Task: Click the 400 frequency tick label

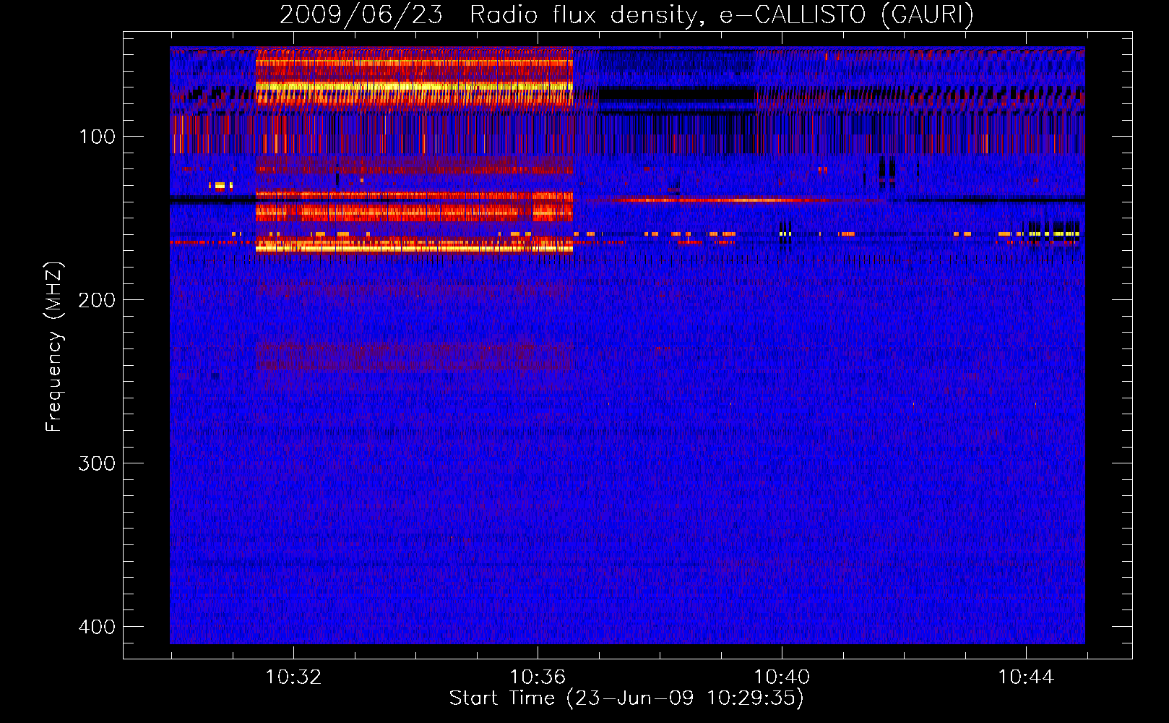Action: (97, 627)
